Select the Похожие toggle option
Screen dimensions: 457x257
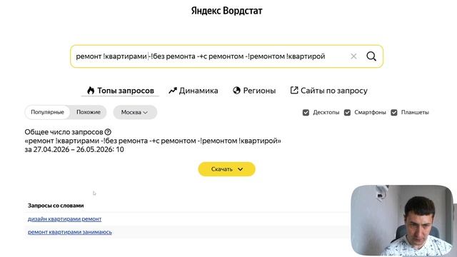[x=89, y=112]
